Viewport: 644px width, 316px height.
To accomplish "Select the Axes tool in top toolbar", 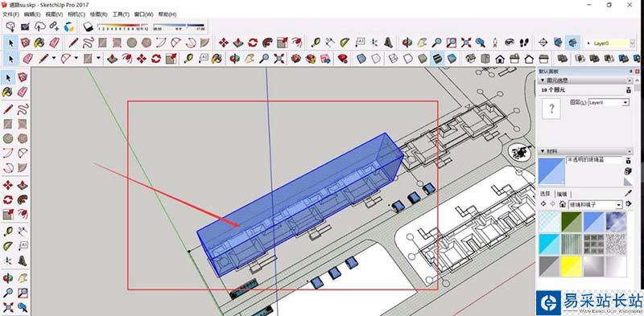I will tap(374, 43).
